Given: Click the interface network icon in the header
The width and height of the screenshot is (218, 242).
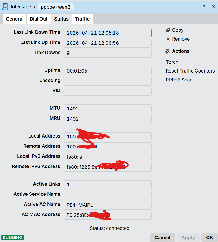Looking at the screenshot, I should (x=5, y=7).
